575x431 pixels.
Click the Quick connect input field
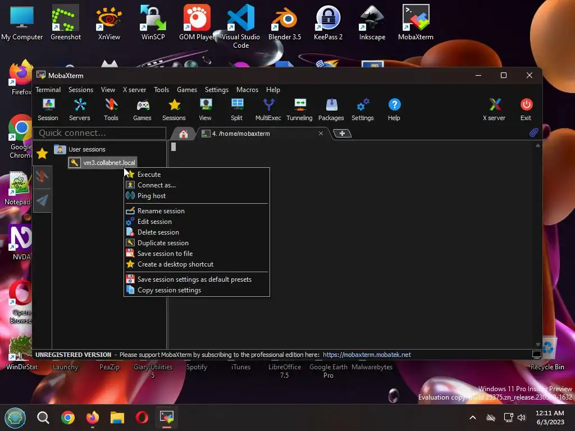click(99, 133)
